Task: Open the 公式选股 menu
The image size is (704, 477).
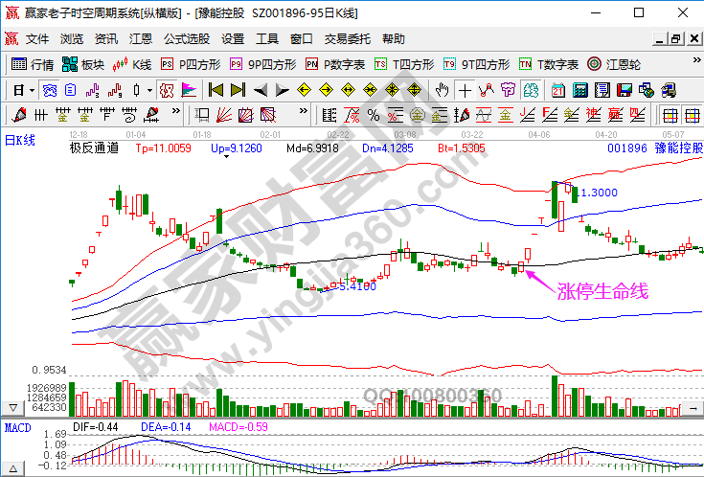Action: coord(187,39)
